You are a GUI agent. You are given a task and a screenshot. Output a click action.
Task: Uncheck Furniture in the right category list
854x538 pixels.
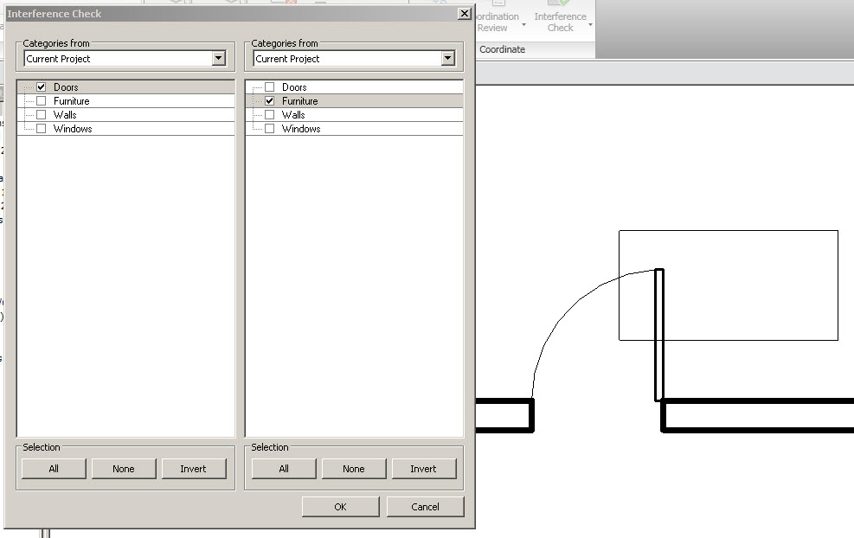(270, 100)
